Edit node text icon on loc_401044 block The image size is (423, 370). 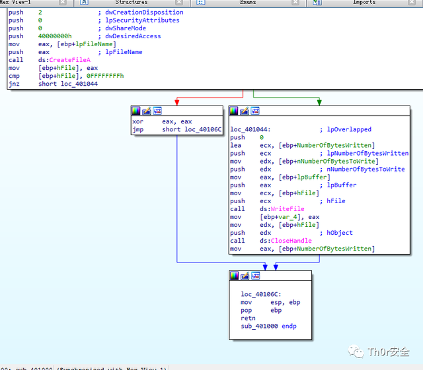(245, 111)
